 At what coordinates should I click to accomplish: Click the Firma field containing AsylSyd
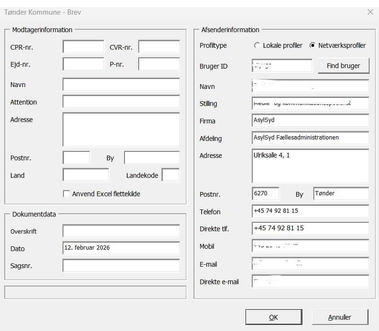click(x=310, y=121)
